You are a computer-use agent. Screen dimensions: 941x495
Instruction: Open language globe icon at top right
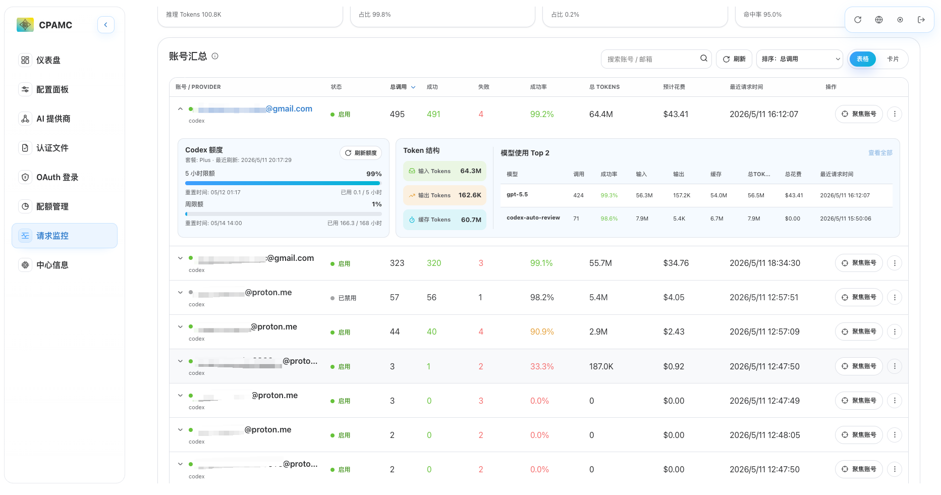point(879,20)
